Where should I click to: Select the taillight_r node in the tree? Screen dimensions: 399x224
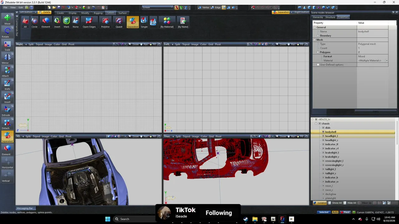330,173
